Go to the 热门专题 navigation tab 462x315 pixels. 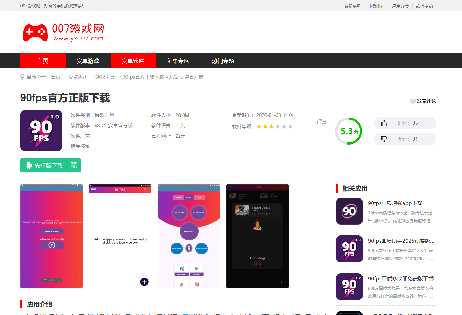point(223,61)
